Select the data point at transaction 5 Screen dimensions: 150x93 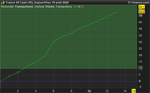pyautogui.click(x=45, y=55)
